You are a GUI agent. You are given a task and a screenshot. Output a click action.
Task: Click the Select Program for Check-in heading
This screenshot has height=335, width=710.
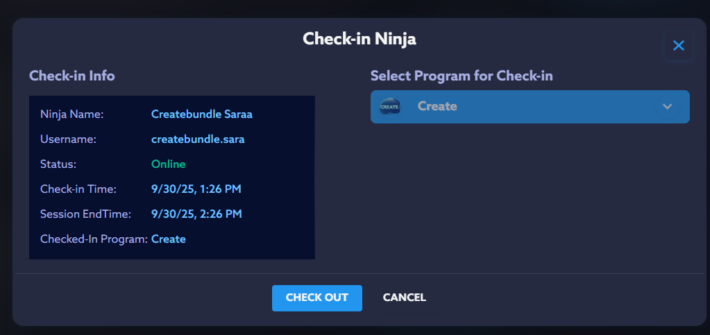click(462, 76)
